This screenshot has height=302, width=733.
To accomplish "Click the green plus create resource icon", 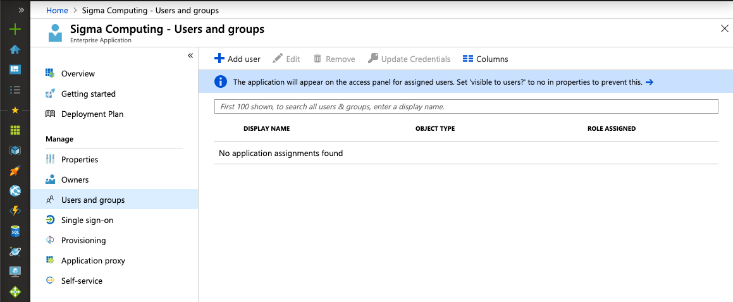I will tap(15, 30).
